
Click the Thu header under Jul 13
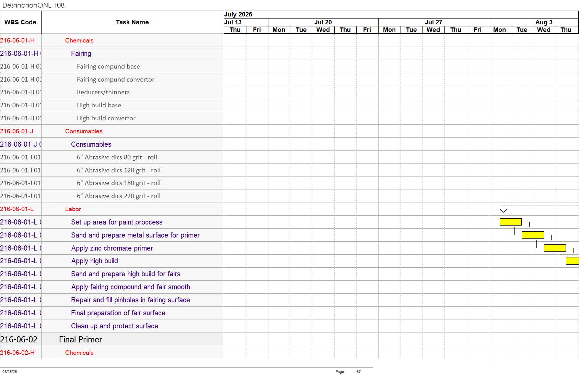[x=235, y=30]
